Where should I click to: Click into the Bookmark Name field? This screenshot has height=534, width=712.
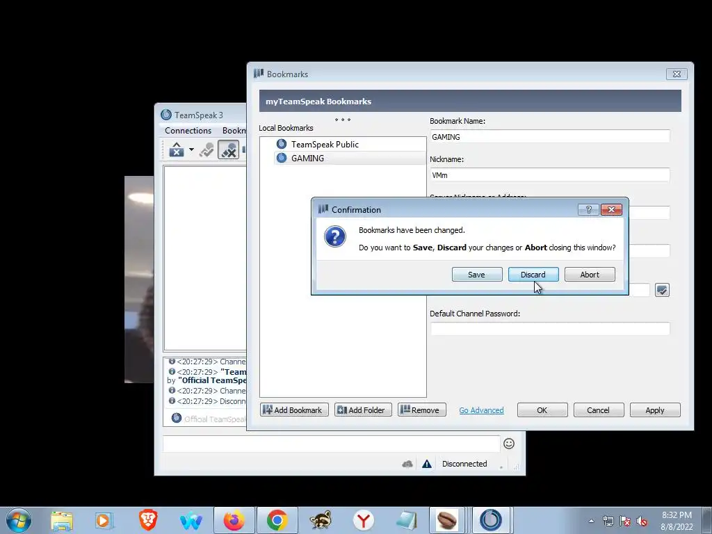click(x=550, y=137)
